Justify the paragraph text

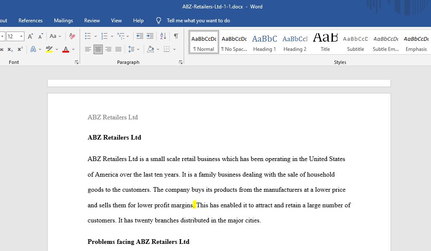[x=118, y=49]
